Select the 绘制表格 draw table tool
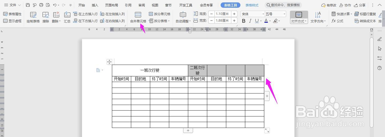Image resolution: width=385 pixels, height=137 pixels. click(33, 18)
